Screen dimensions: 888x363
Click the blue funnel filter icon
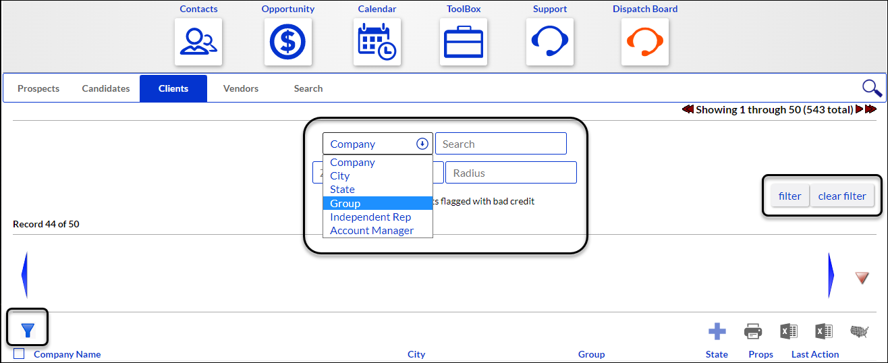coord(28,330)
